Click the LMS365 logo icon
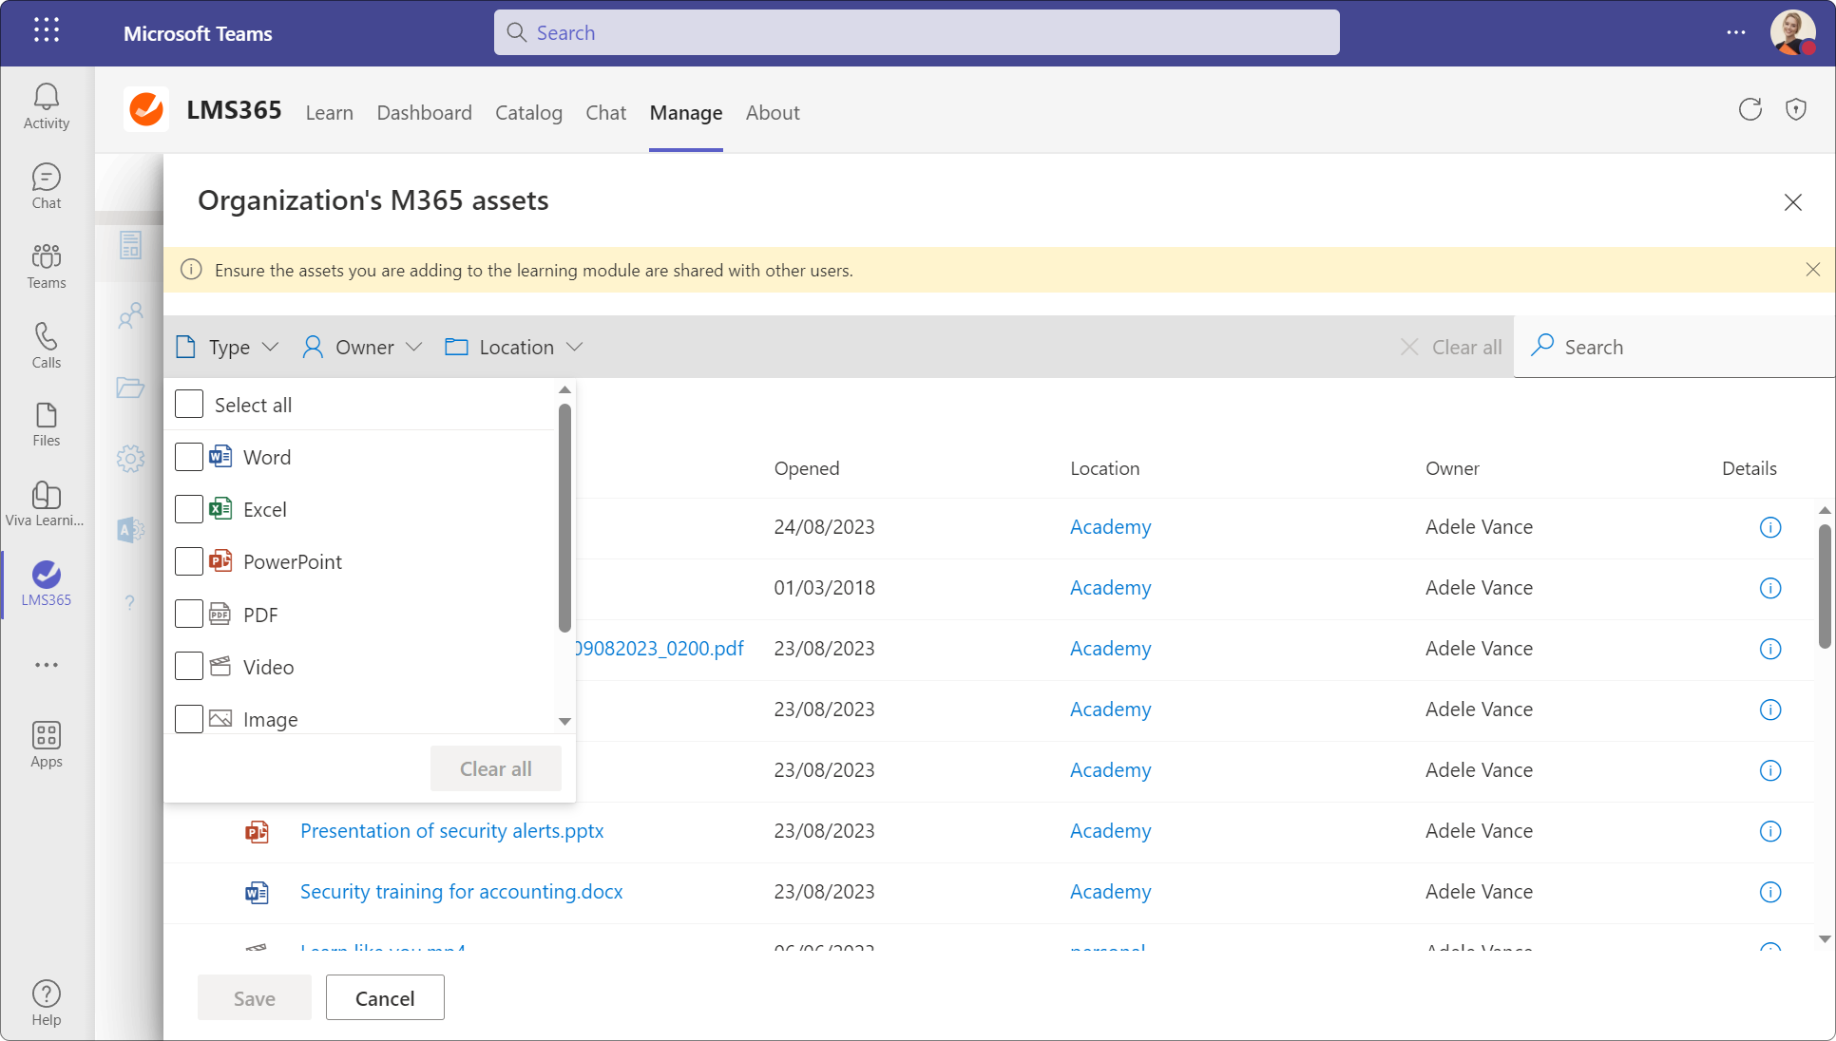1836x1041 pixels. click(146, 110)
